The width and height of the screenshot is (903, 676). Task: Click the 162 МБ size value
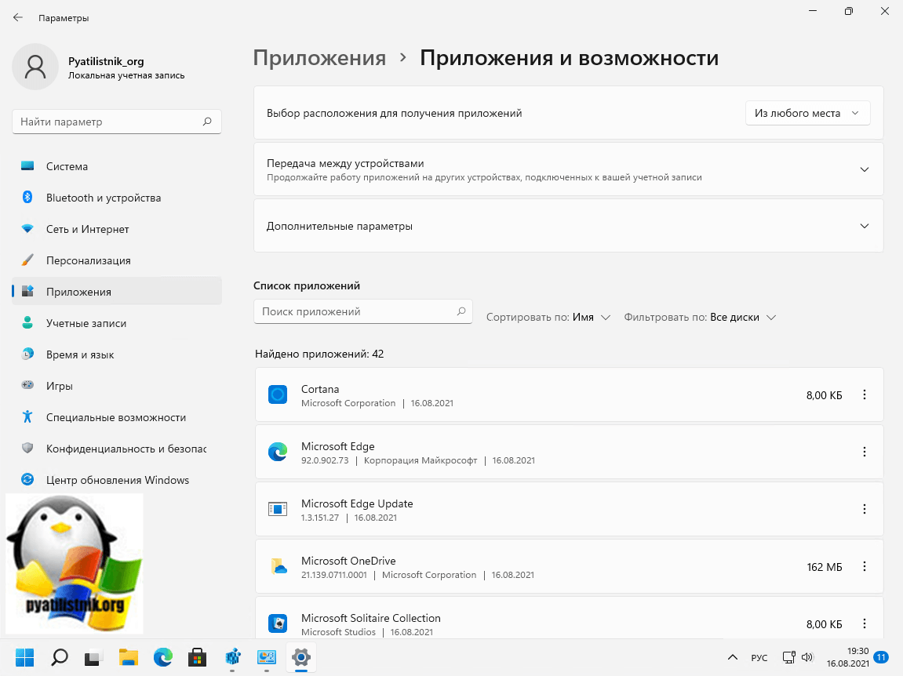coord(824,567)
